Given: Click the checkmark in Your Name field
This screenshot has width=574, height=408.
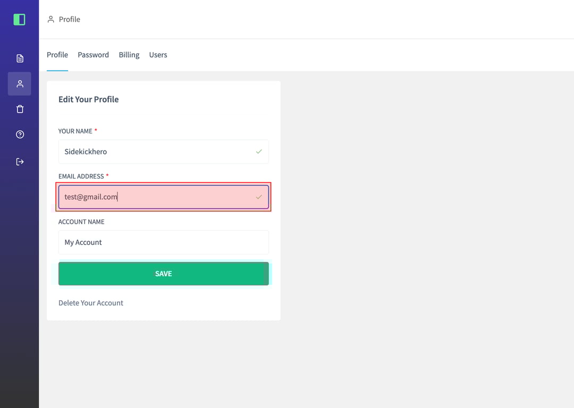Looking at the screenshot, I should point(259,152).
